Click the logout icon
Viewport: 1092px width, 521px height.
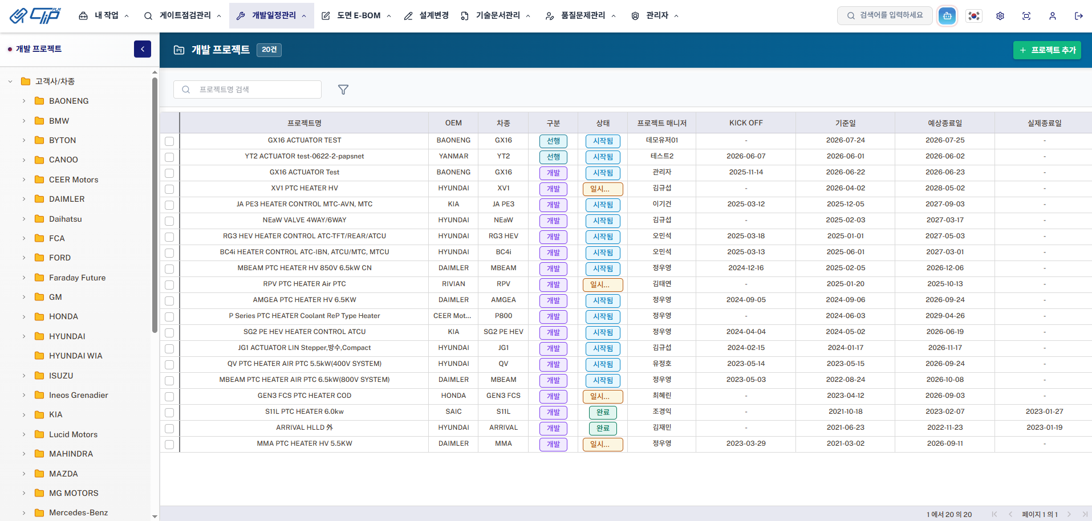click(1079, 16)
